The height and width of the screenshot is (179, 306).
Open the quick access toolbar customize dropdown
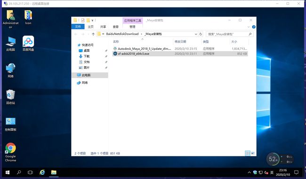tap(92, 20)
